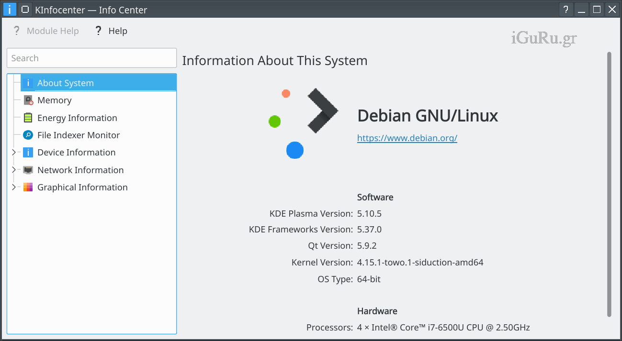Click the Graphical Information colorful icon
Viewport: 622px width, 341px height.
28,187
